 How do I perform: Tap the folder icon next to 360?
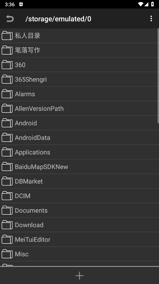click(7, 65)
